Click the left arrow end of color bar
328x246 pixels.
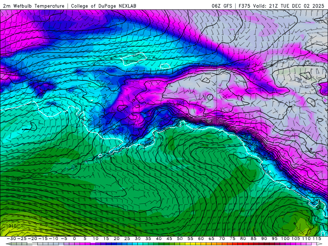(x=8, y=244)
